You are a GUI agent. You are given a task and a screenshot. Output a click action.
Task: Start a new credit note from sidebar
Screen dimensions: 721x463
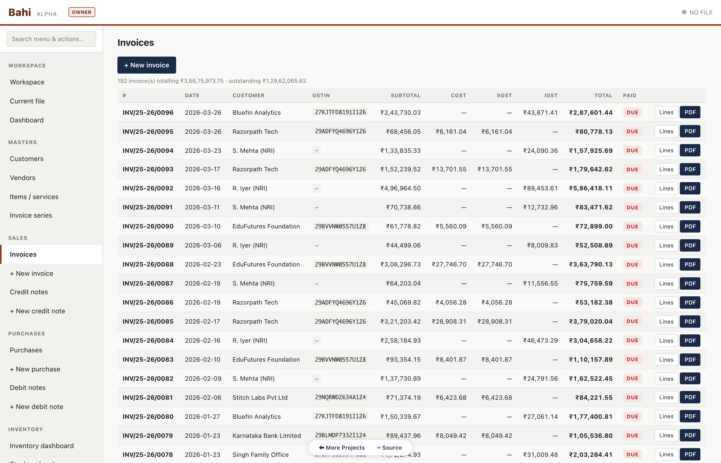pyautogui.click(x=37, y=311)
